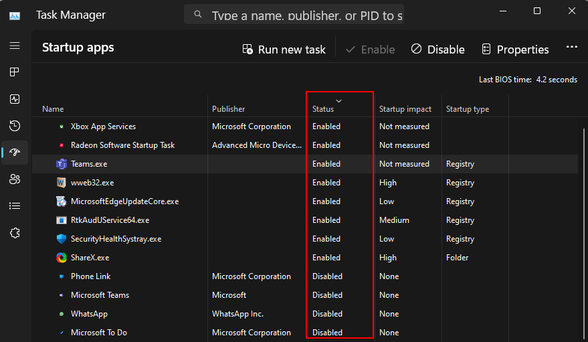The width and height of the screenshot is (588, 342).
Task: Click Disable in the toolbar
Action: (x=437, y=50)
